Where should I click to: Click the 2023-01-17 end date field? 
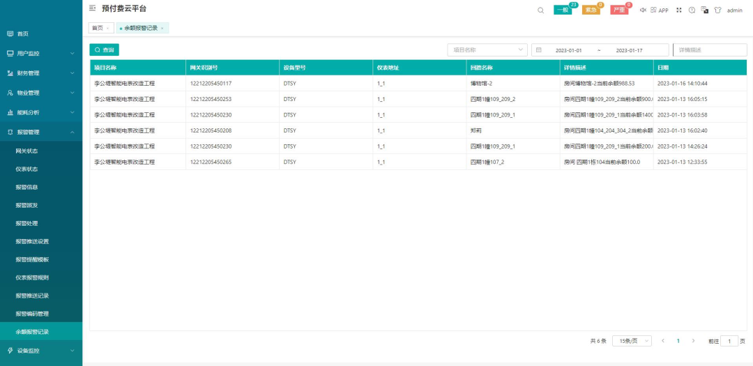629,50
